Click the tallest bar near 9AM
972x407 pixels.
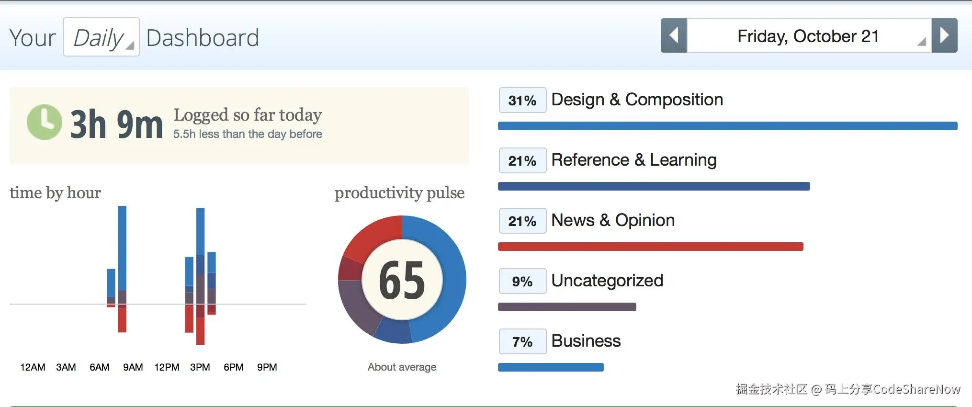point(122,249)
